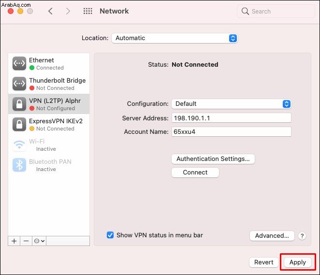Select the ExpressVPN IKEv2 lock icon
The height and width of the screenshot is (275, 320).
[x=19, y=124]
